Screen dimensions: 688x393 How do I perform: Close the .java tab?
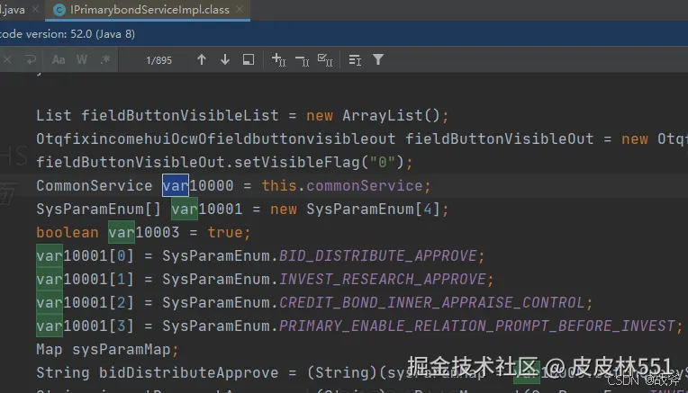(34, 10)
